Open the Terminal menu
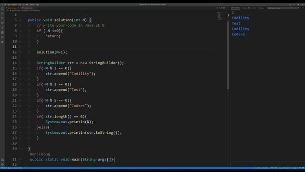305x172 pixels. 32,5
